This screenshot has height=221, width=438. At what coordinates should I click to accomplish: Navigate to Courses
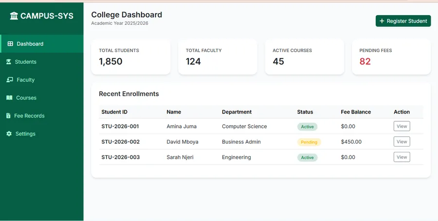tap(42, 98)
